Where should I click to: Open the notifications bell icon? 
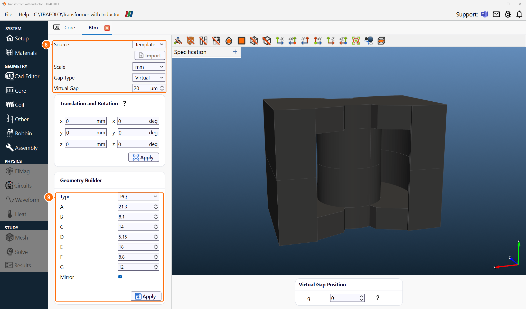point(519,14)
